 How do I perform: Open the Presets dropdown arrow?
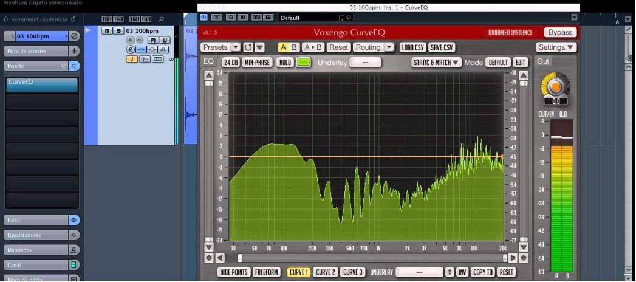(x=235, y=47)
